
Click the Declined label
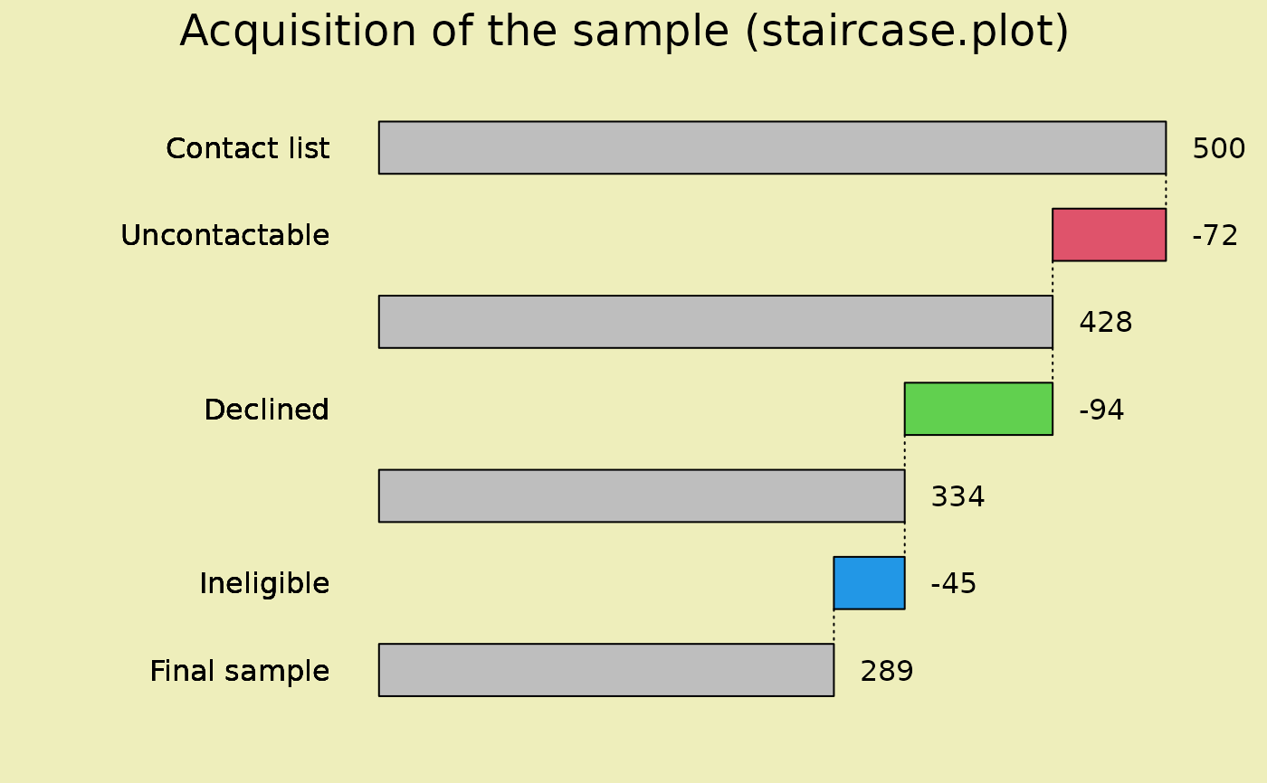(266, 410)
